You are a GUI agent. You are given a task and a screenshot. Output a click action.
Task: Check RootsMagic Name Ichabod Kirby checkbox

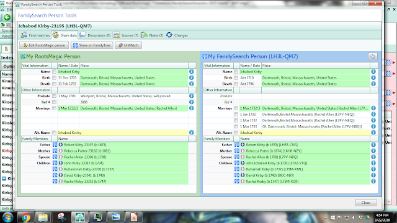coord(54,72)
